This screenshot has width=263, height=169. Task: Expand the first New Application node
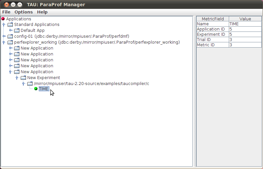pos(11,48)
